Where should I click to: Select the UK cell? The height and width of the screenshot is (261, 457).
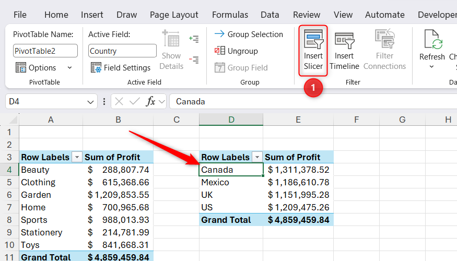pos(231,195)
